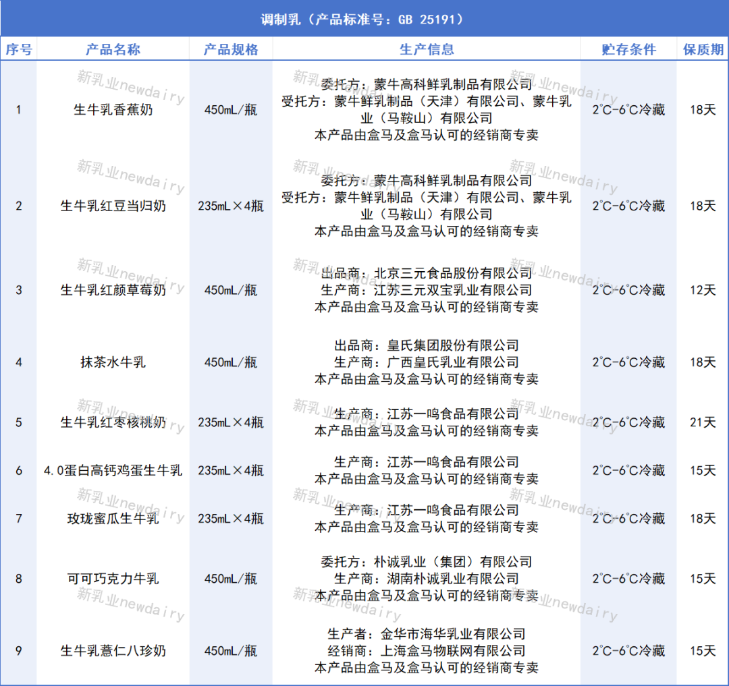Click 18天 shelf life of 玫珑蜜瓜生牛乳
729x686 pixels.
[x=703, y=518]
